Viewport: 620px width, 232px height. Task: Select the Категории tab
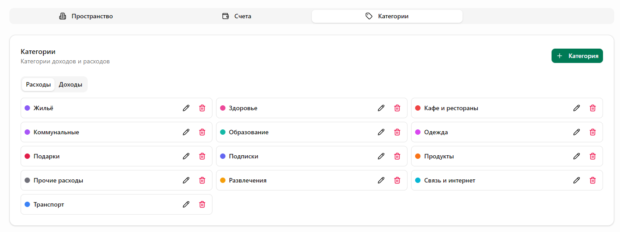pyautogui.click(x=387, y=16)
